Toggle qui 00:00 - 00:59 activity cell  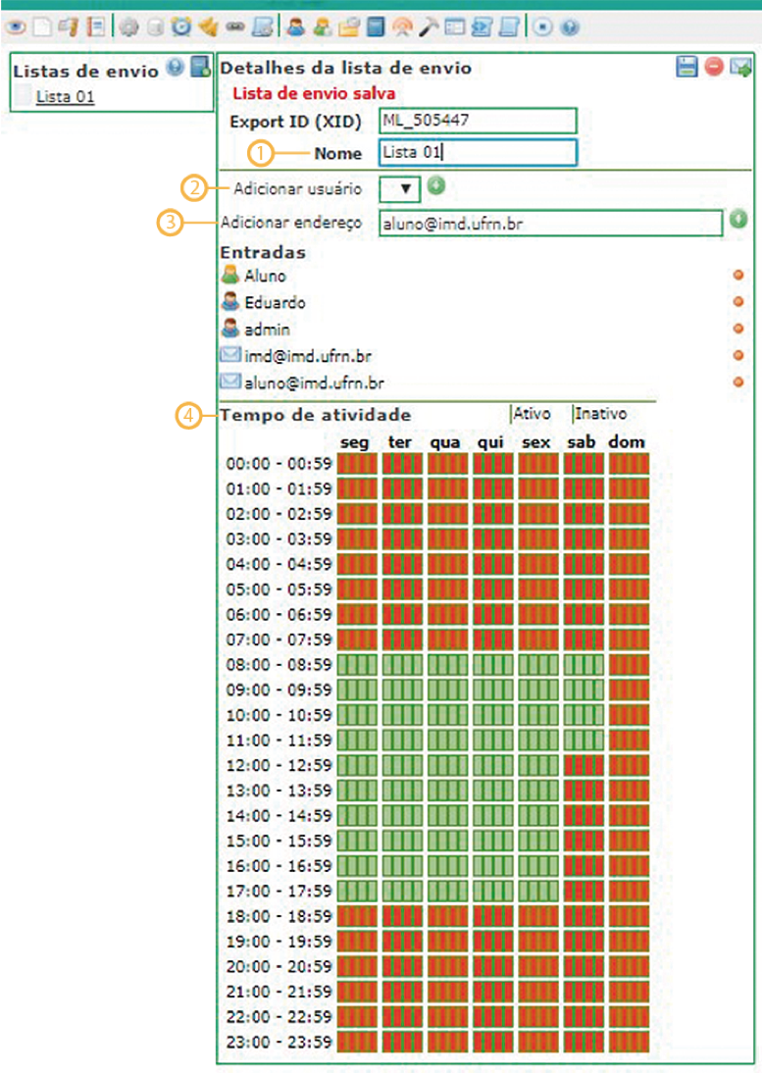493,464
